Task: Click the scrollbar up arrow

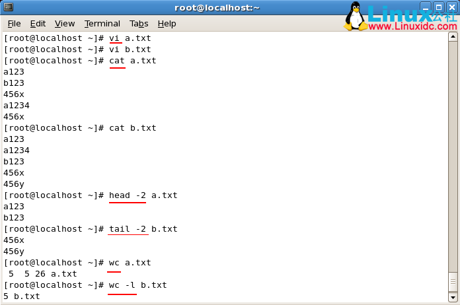Action: pos(453,37)
